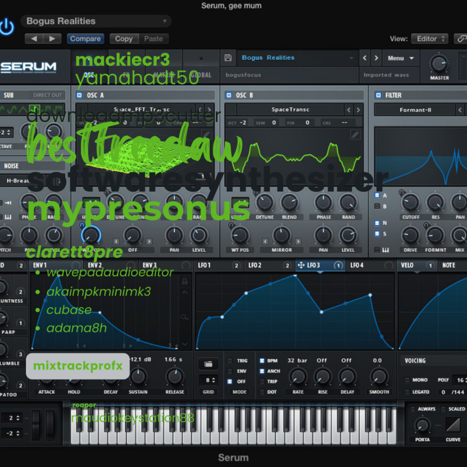Toggle the FILTER enable switch

click(378, 95)
